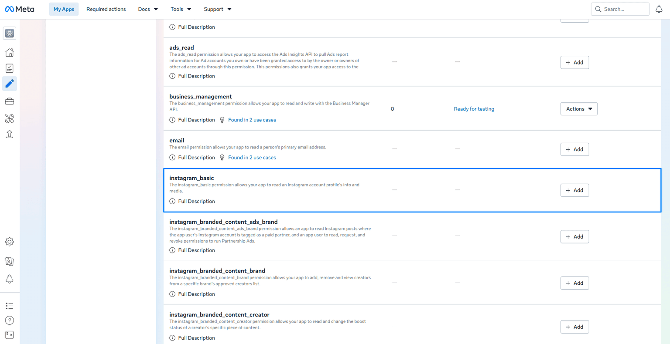Click info icon for instagram_branded_content_brand description
The image size is (670, 344).
click(x=172, y=294)
